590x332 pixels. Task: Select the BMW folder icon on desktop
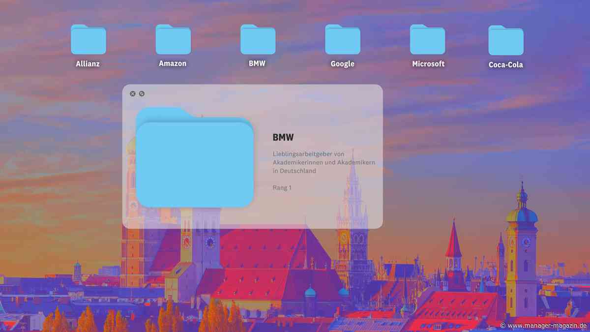point(258,39)
